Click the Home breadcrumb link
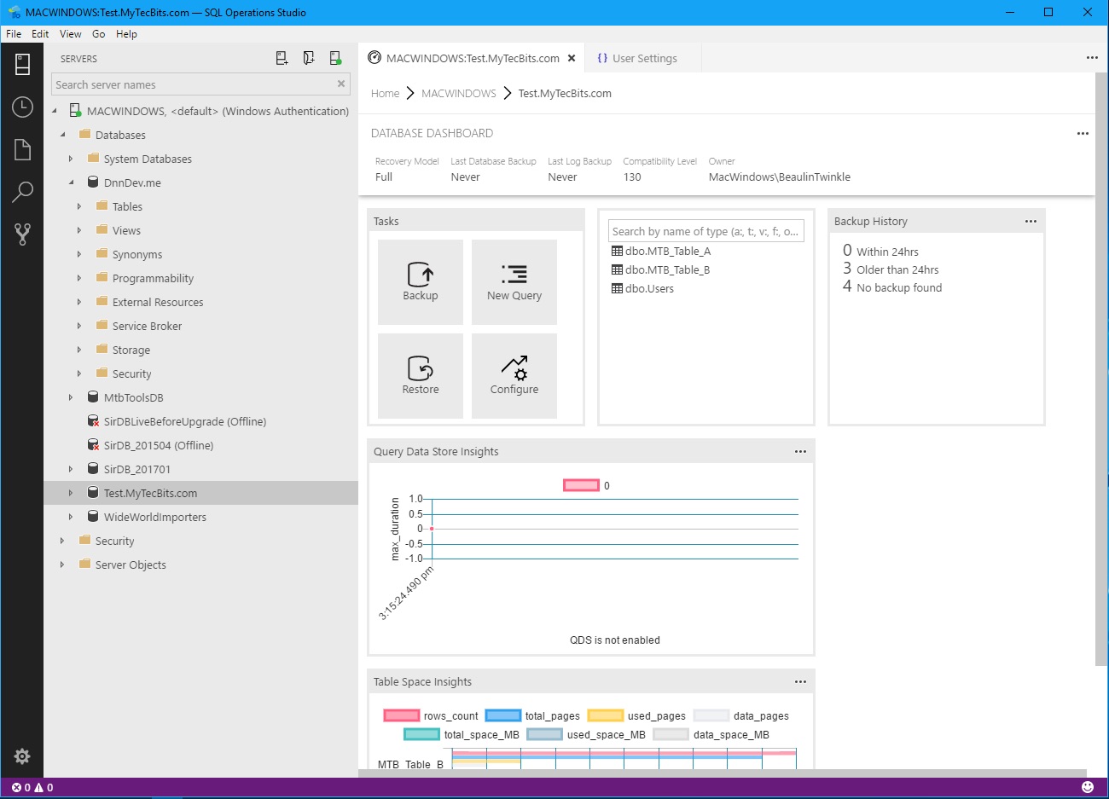Viewport: 1109px width, 799px height. [x=385, y=94]
